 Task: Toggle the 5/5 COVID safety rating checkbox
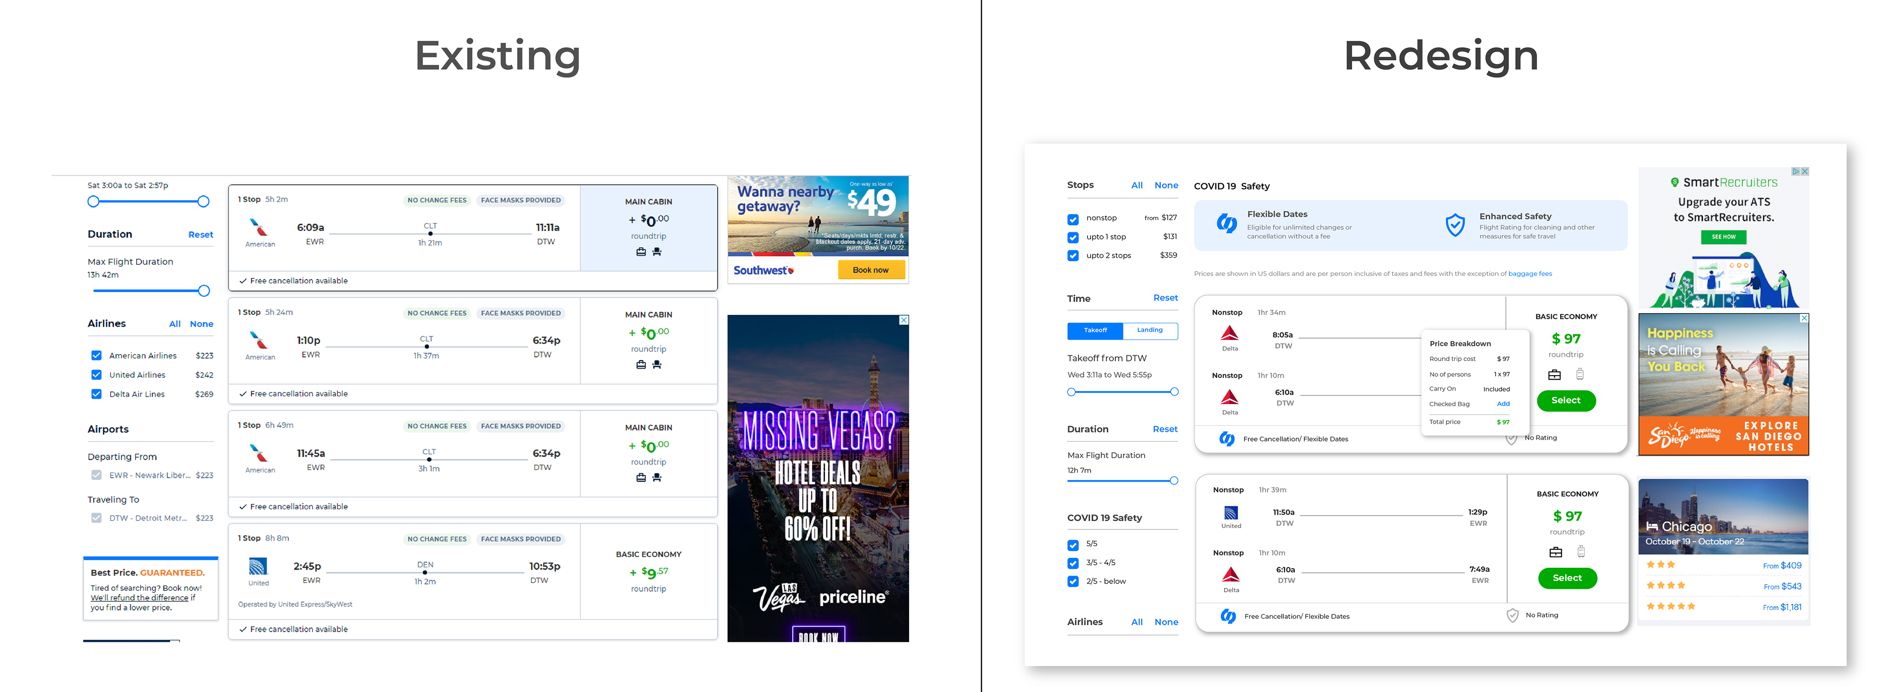[x=1073, y=545]
